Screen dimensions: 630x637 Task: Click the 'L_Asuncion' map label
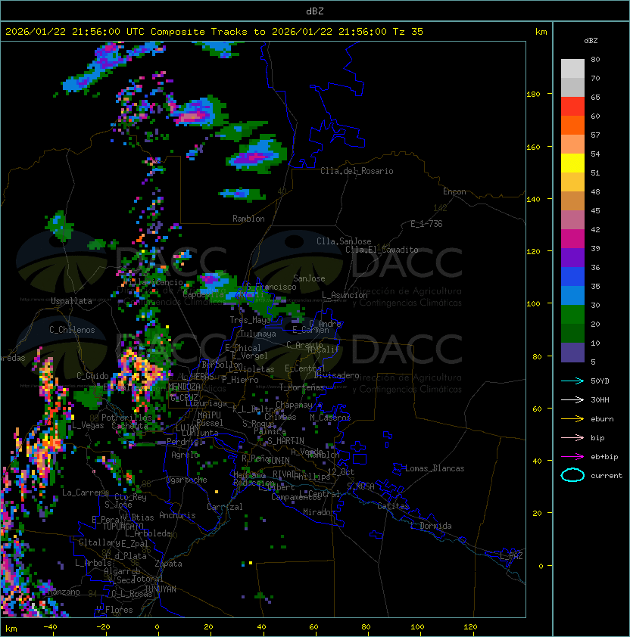coord(345,295)
